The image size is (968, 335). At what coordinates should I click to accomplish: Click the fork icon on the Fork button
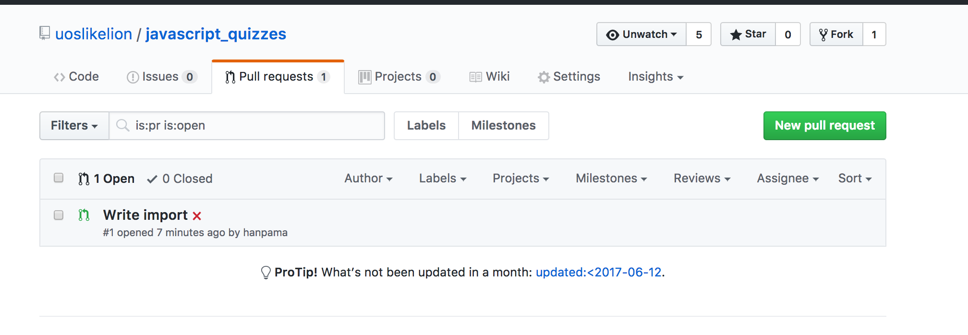point(823,35)
